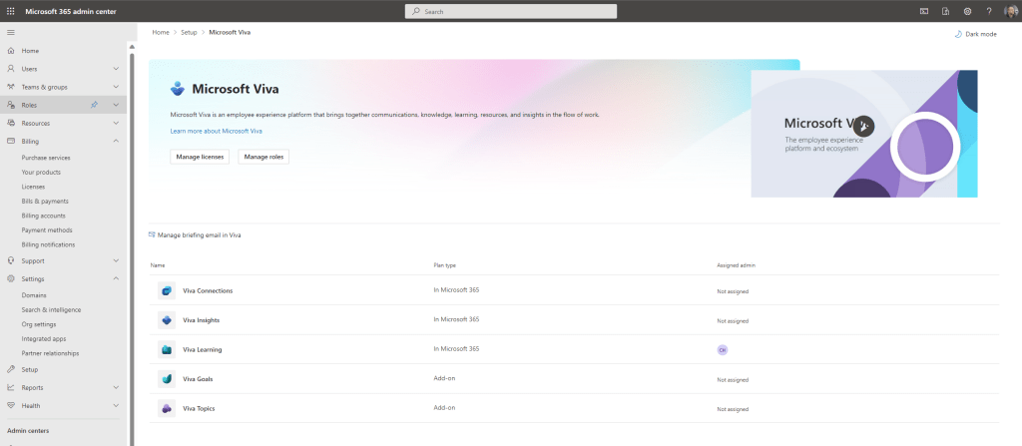Screen dimensions: 1022x446
Task: Open Org settings in navigation
Action: pyautogui.click(x=39, y=324)
